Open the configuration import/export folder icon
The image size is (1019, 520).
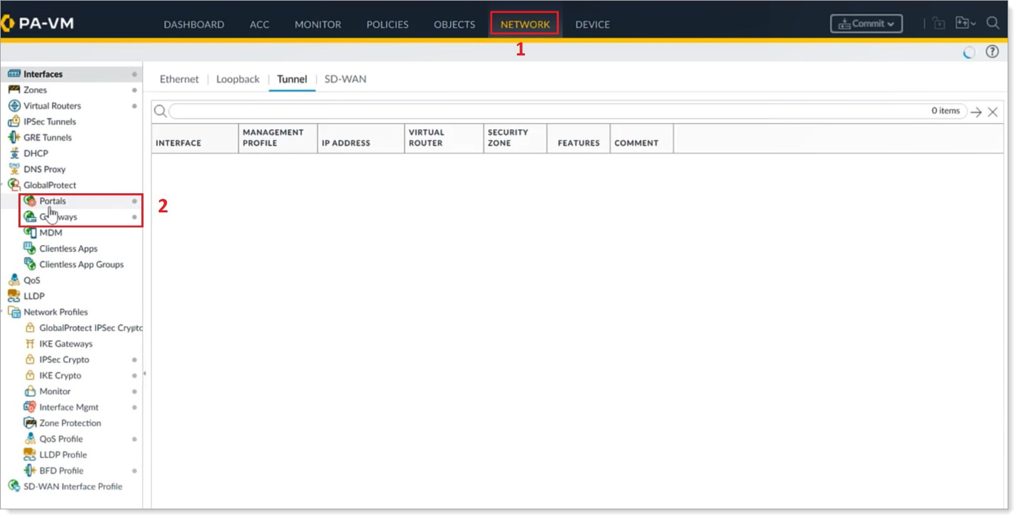coord(965,23)
